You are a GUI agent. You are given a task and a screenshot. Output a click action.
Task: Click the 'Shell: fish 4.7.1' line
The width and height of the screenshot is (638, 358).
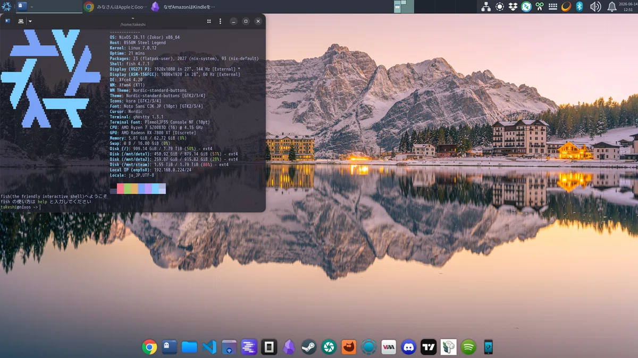(130, 64)
